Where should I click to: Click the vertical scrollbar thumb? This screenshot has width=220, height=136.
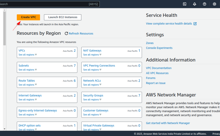click(5, 28)
